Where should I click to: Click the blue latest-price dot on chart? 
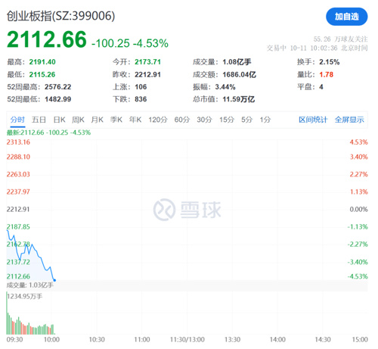(54, 280)
